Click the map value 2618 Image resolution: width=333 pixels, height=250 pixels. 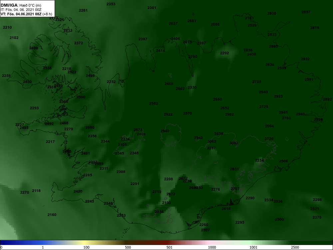pos(226,209)
